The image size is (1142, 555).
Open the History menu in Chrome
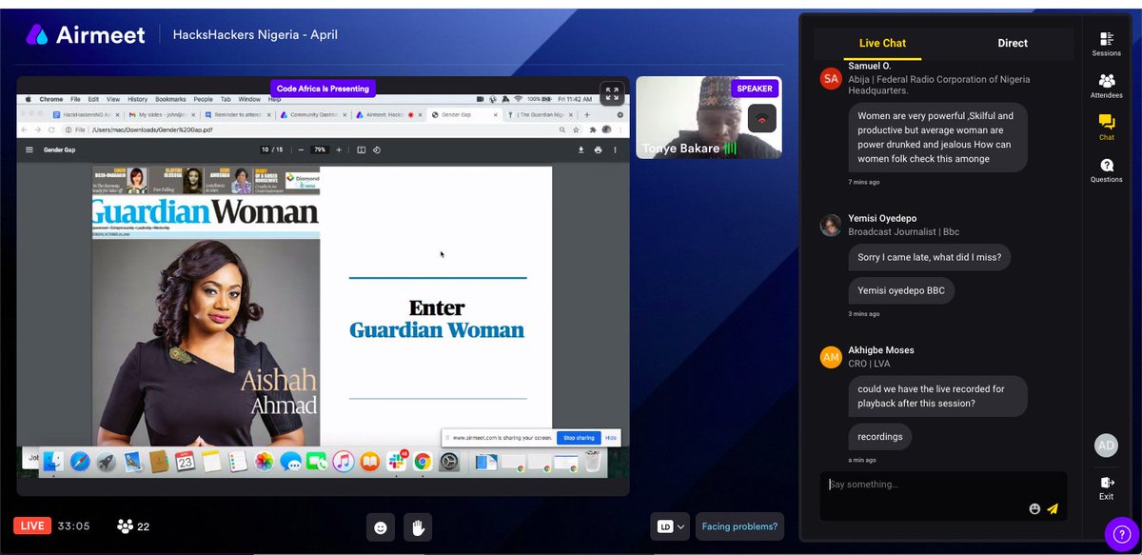(x=138, y=99)
